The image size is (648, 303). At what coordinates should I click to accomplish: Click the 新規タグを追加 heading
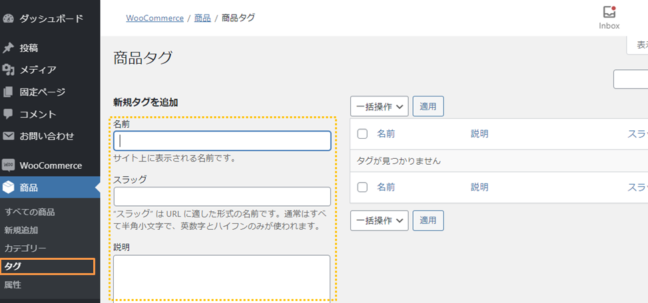(x=145, y=102)
